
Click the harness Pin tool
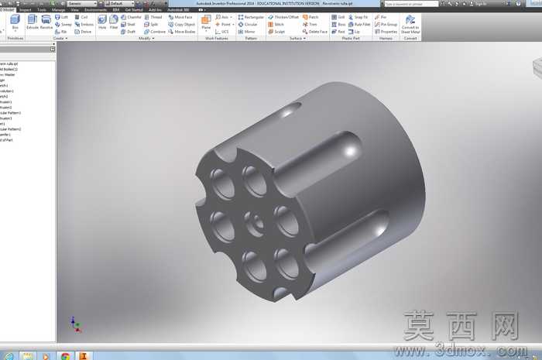coord(381,17)
